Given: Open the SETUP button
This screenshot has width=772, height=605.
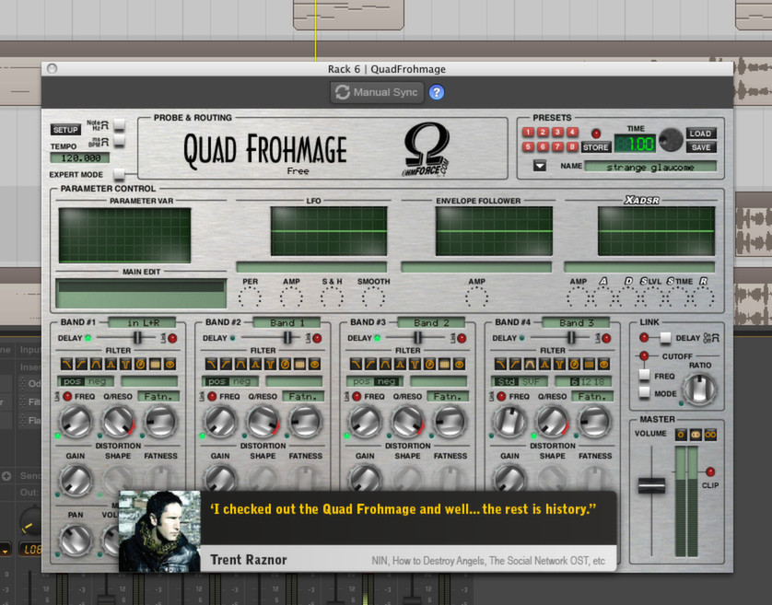Looking at the screenshot, I should pyautogui.click(x=65, y=130).
